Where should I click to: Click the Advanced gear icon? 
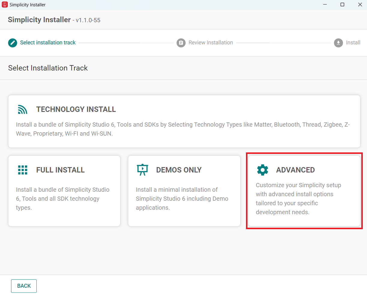262,170
